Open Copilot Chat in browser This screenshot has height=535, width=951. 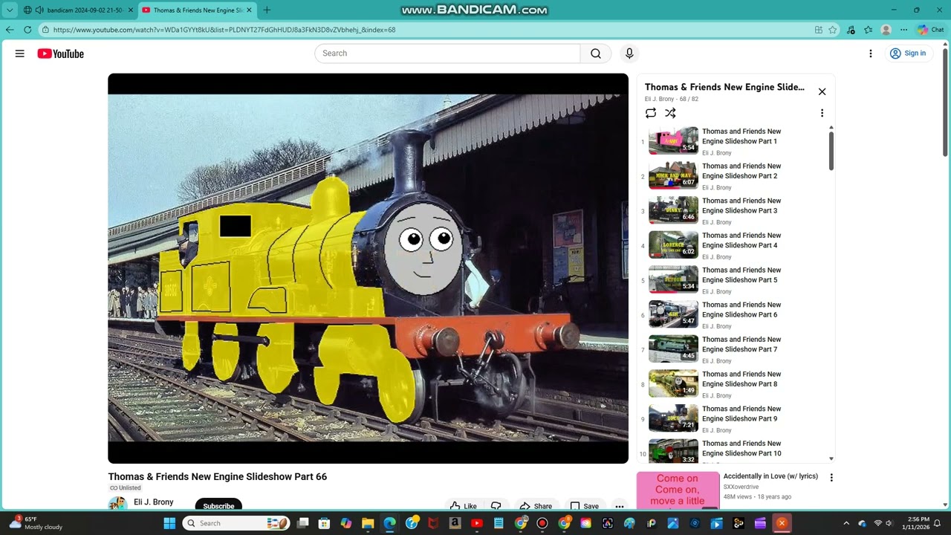[x=930, y=30]
